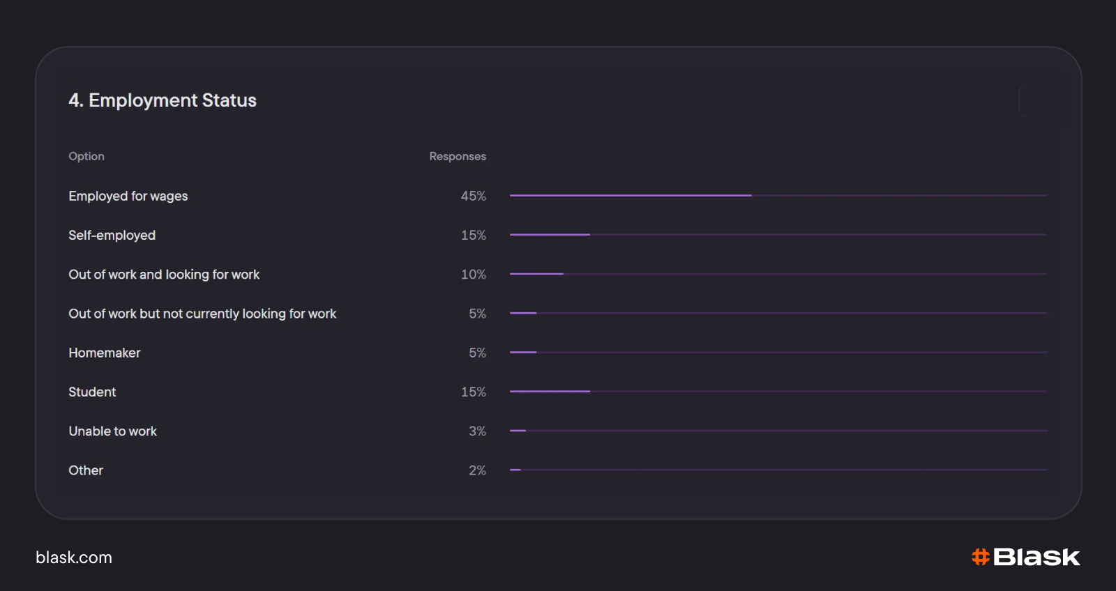Image resolution: width=1116 pixels, height=591 pixels.
Task: Click the 10% response value
Action: point(473,275)
